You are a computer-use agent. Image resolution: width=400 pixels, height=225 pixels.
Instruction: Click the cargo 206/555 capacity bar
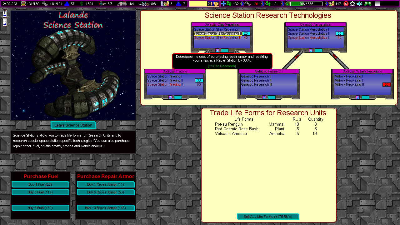click(x=306, y=4)
